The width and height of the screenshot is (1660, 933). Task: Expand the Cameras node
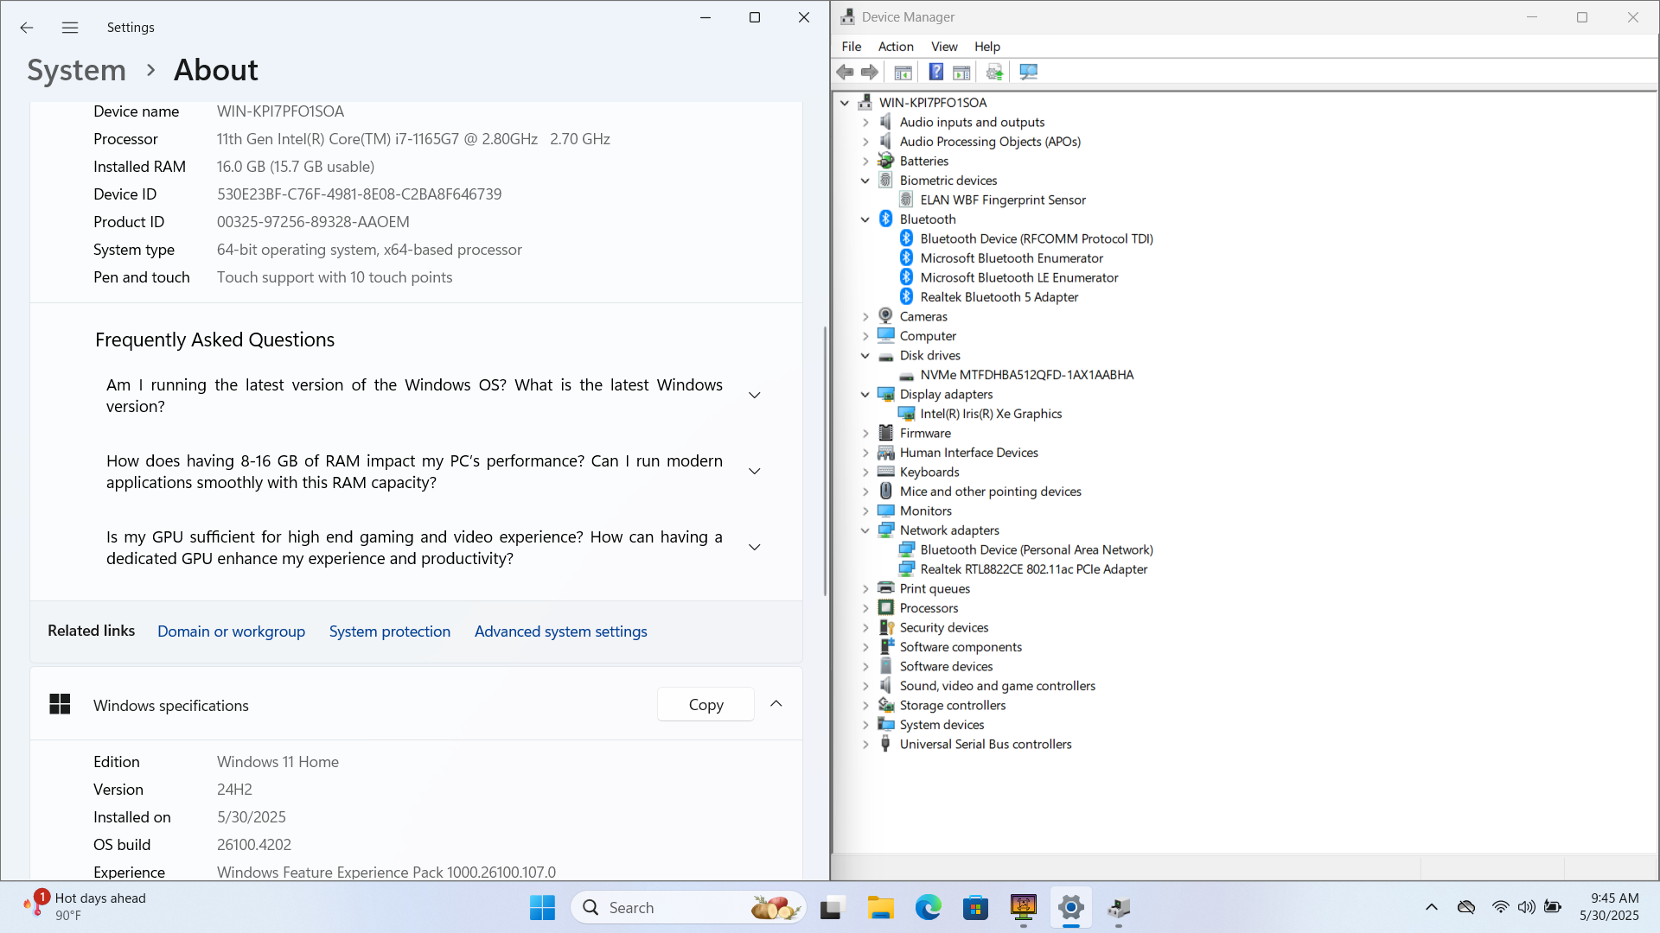tap(865, 317)
